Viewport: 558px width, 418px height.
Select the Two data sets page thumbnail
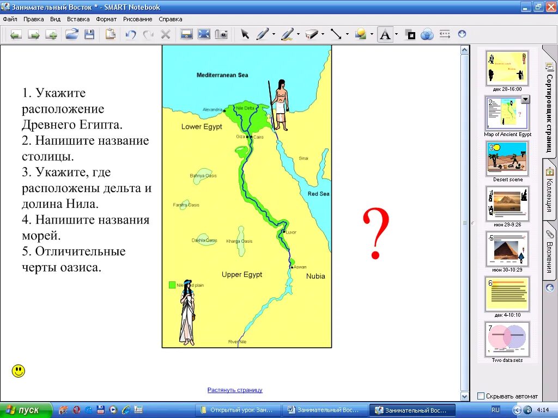click(x=507, y=339)
